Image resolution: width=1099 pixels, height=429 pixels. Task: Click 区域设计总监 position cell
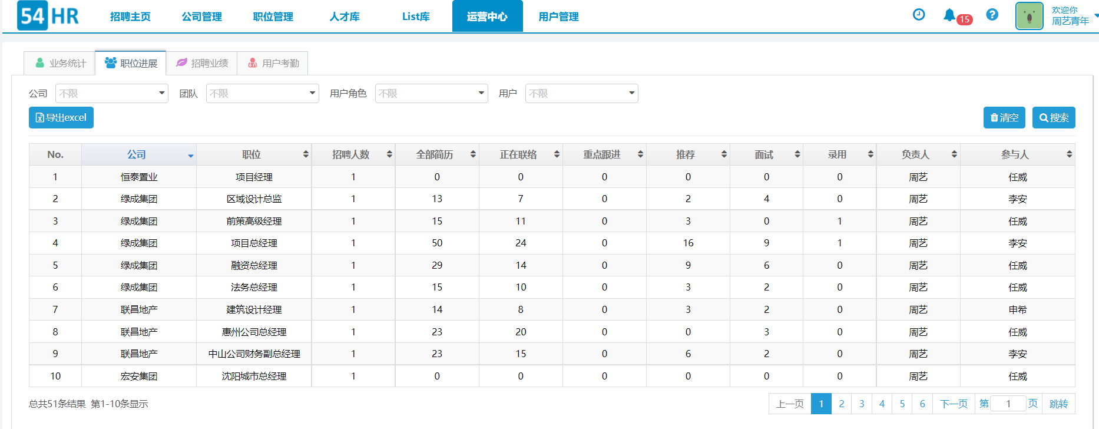[254, 199]
